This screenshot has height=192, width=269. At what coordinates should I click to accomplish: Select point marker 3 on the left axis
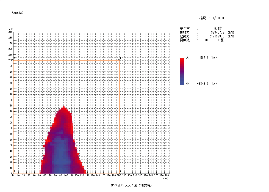pyautogui.click(x=13, y=60)
